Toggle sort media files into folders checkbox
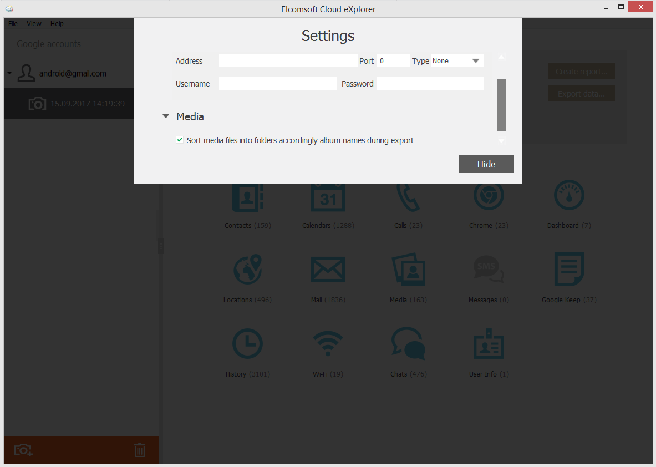The width and height of the screenshot is (656, 467). (180, 140)
